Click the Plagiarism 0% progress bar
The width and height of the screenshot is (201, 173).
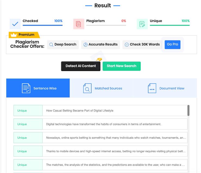106,25
